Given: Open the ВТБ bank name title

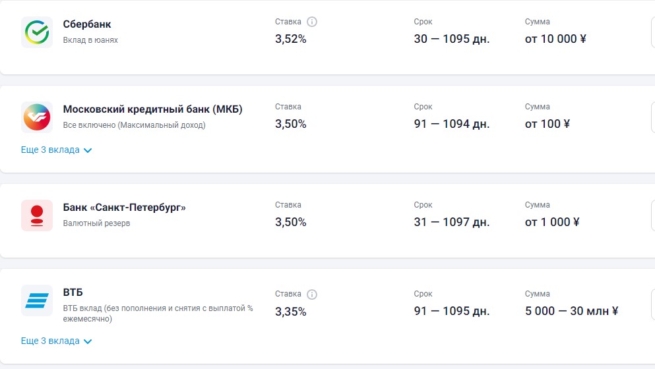Looking at the screenshot, I should tap(73, 292).
